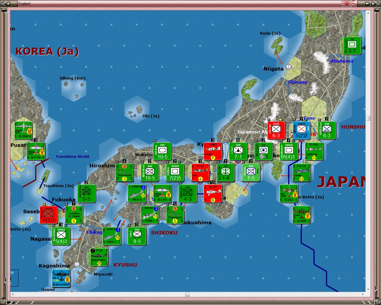This screenshot has height=305, width=381.
Task: Select the Patton 7(2)5 HQ counter
Action: point(175,172)
